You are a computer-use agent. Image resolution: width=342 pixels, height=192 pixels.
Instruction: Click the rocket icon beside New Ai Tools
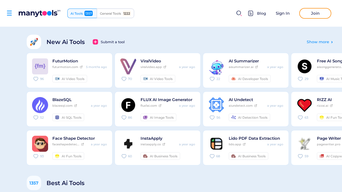tap(34, 42)
